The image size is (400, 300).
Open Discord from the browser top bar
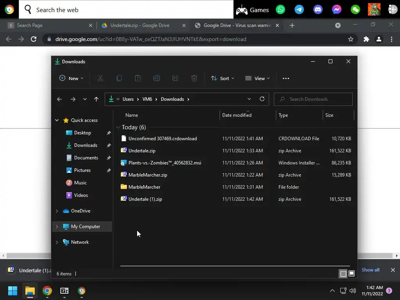(x=318, y=10)
